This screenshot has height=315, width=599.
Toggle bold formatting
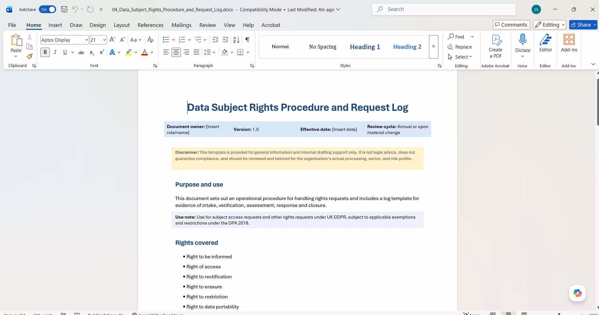[45, 52]
